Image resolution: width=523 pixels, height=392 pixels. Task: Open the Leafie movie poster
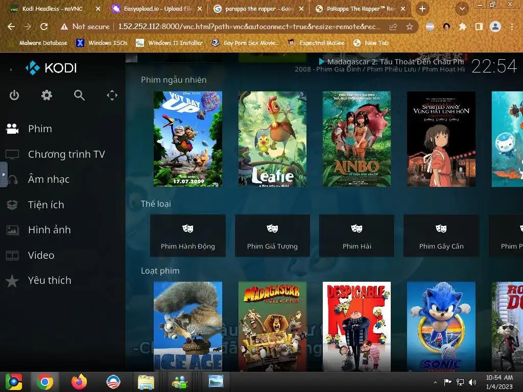pyautogui.click(x=272, y=139)
